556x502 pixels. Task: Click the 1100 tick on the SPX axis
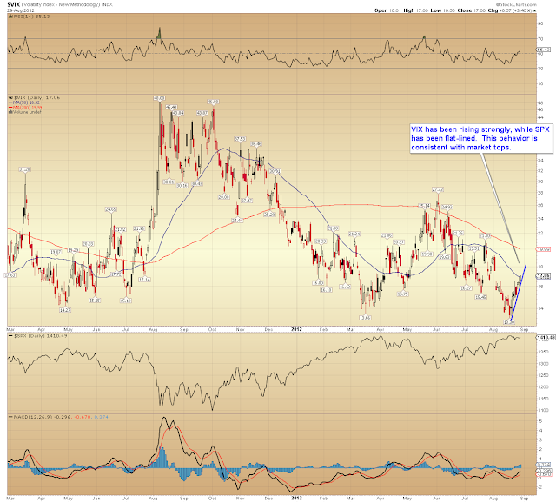543,411
